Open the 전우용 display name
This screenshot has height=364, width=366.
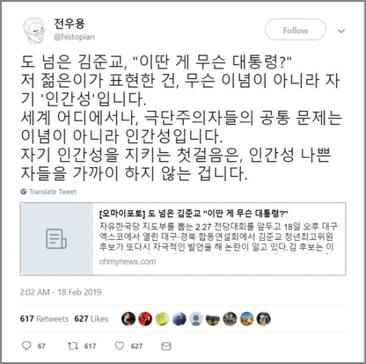point(69,23)
